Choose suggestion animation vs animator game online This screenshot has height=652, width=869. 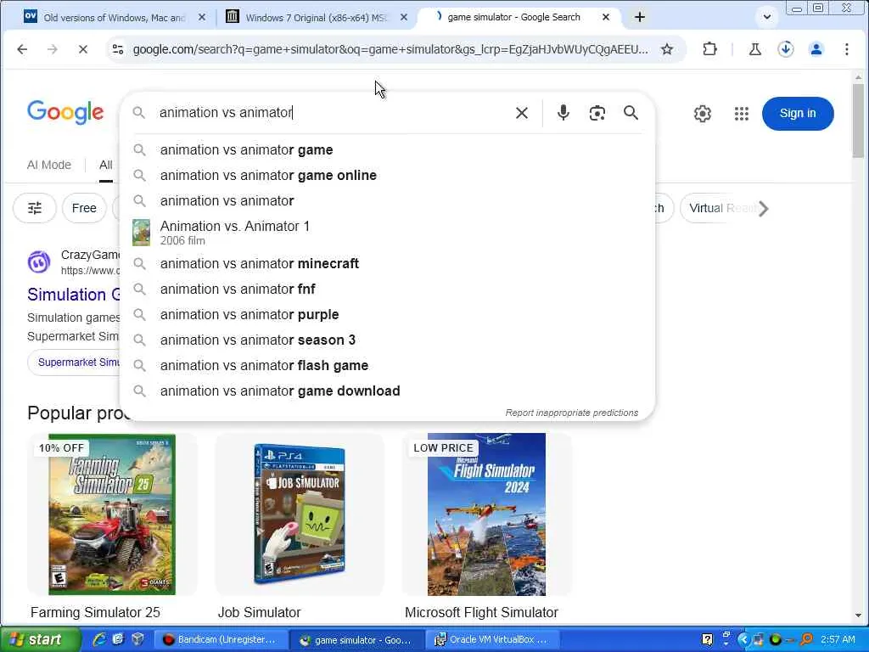pos(387,175)
